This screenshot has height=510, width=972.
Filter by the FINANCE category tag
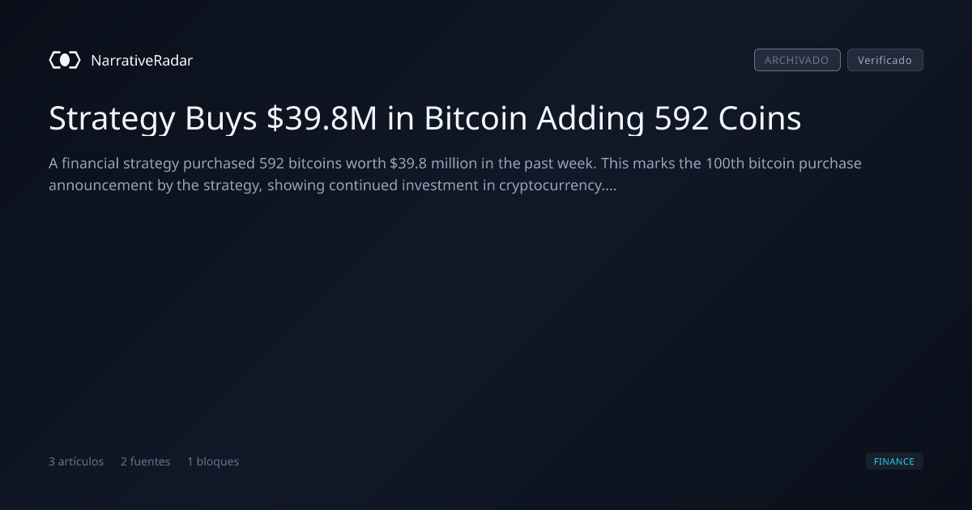tap(894, 461)
